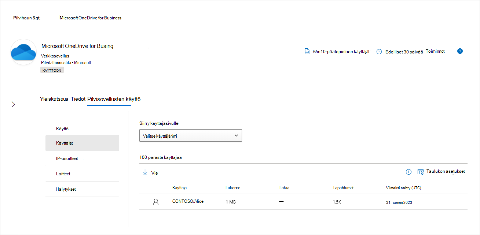This screenshot has height=235, width=480.
Task: Click the clock icon for Edelliset 30 päivää
Action: coord(379,52)
